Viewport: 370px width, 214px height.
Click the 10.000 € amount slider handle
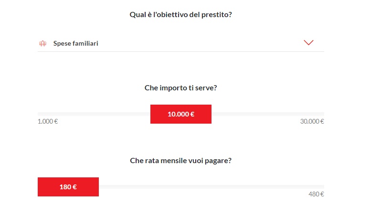coord(181,114)
